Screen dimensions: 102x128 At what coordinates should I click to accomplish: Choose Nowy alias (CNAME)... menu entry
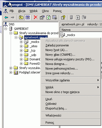(71, 55)
